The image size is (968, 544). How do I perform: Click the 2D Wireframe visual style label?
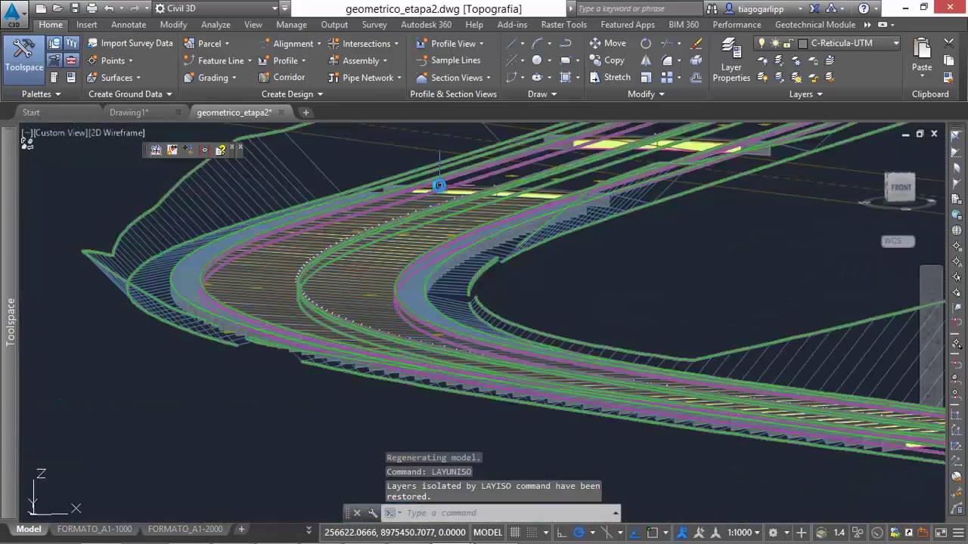[x=117, y=132]
